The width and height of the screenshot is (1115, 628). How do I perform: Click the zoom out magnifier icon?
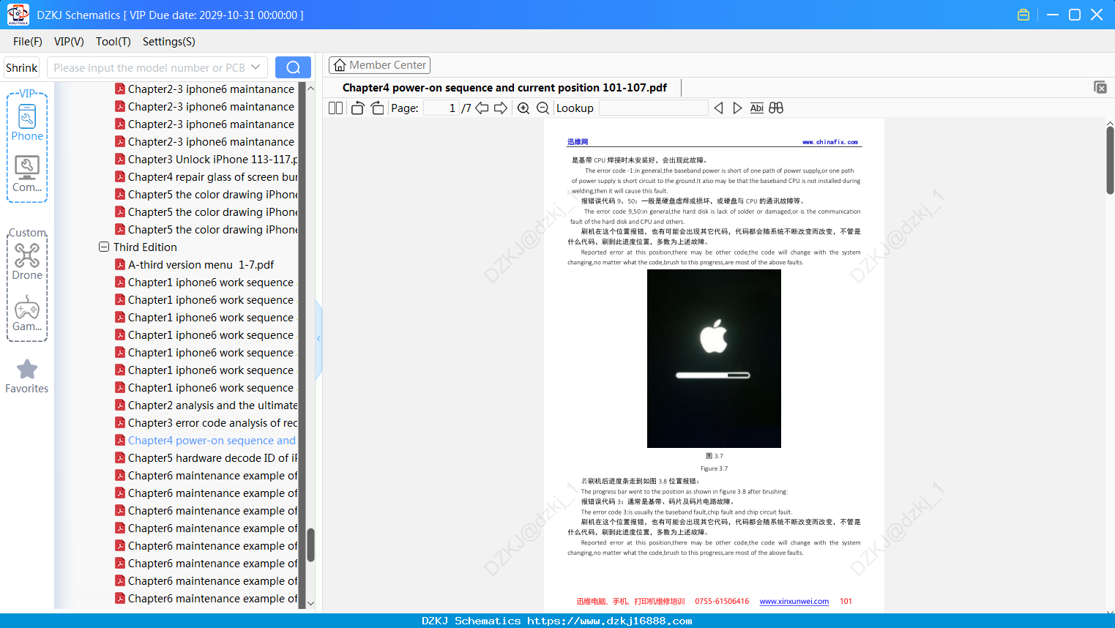[x=542, y=108]
